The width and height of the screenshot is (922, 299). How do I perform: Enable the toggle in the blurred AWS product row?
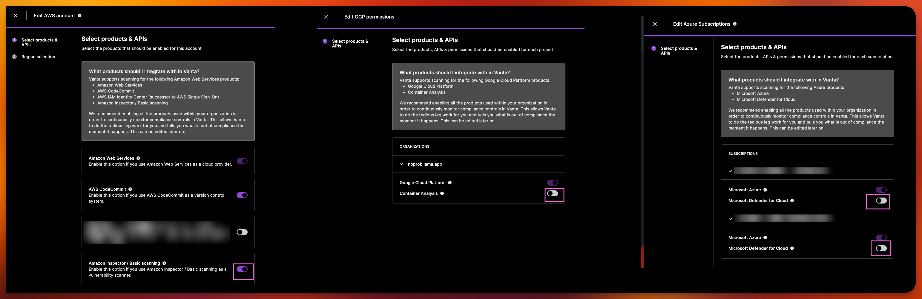[x=242, y=232]
